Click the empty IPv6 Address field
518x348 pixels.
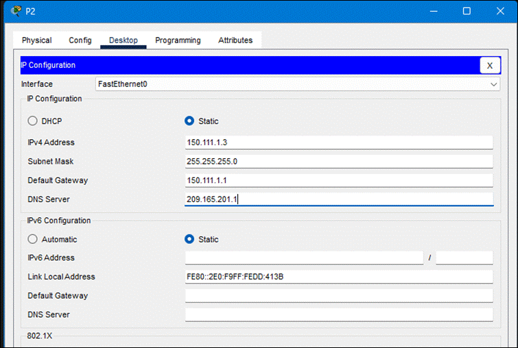(x=304, y=258)
